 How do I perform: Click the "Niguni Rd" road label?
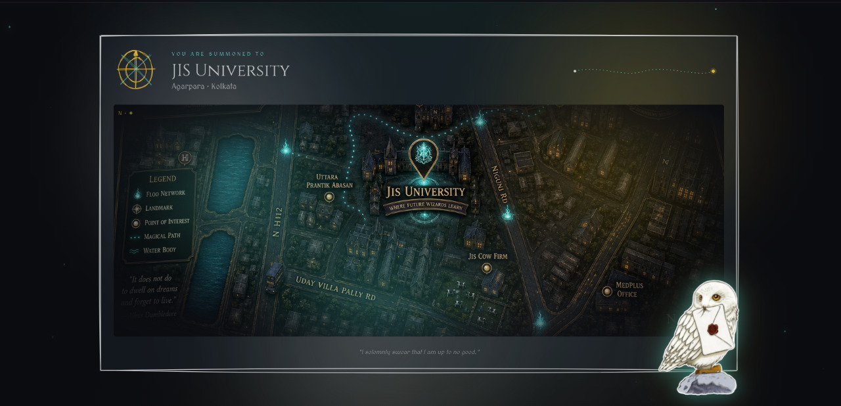(500, 183)
